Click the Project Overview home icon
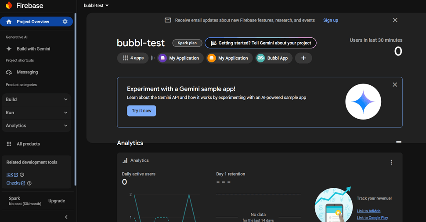The height and width of the screenshot is (222, 426). click(9, 22)
